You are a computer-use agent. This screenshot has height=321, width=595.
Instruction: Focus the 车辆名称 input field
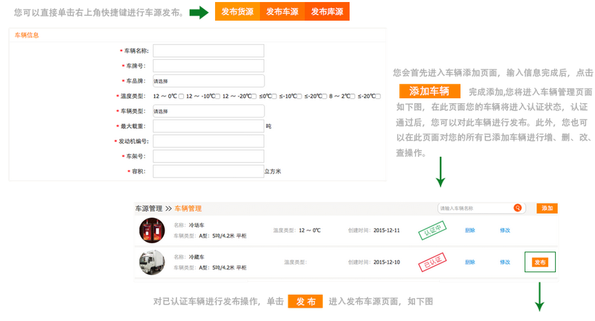(x=208, y=51)
